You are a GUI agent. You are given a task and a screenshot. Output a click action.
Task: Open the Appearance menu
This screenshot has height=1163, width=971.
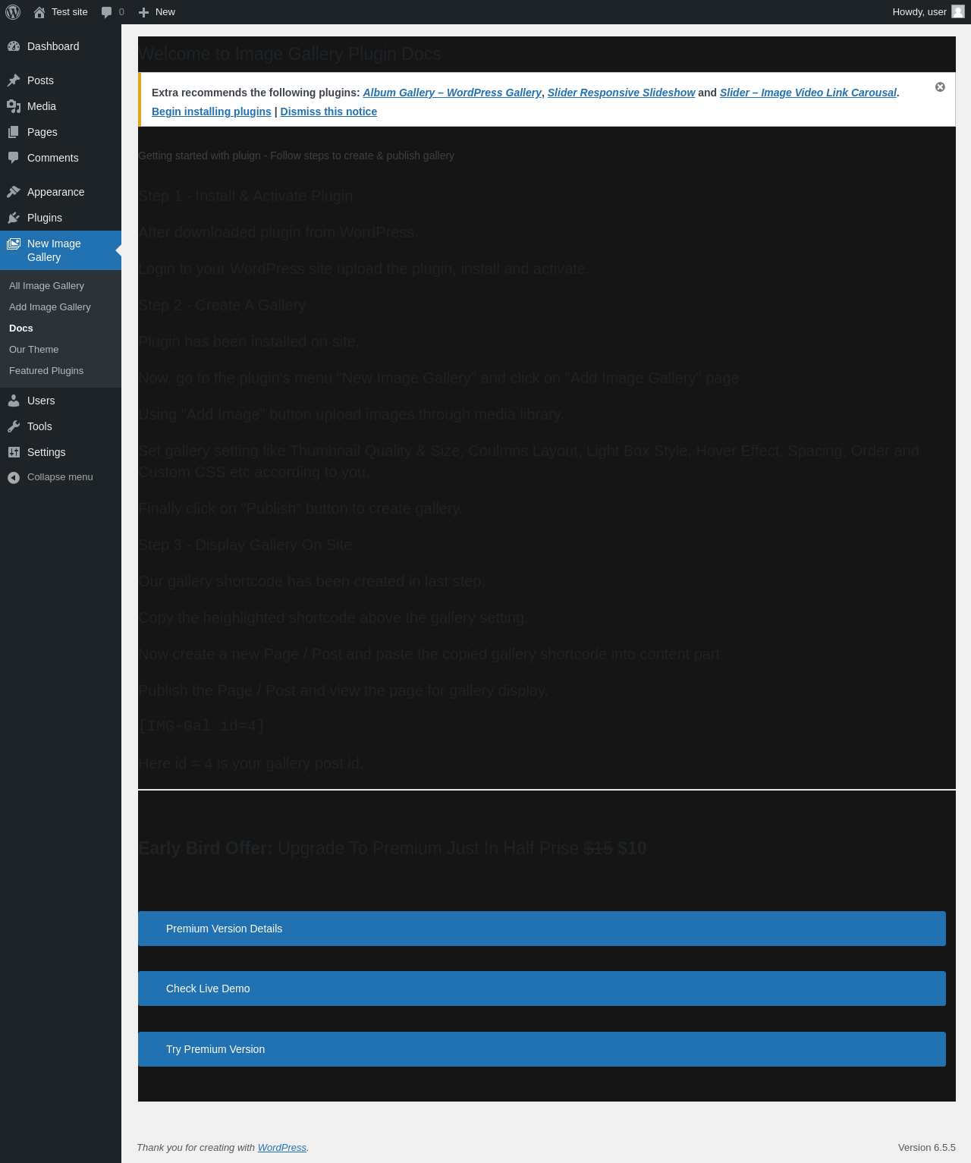pos(61,192)
